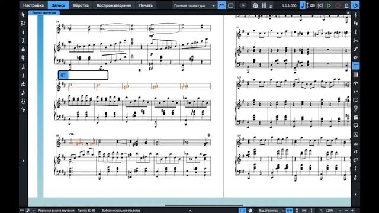Collapse the right panel with the chevron

[355, 195]
